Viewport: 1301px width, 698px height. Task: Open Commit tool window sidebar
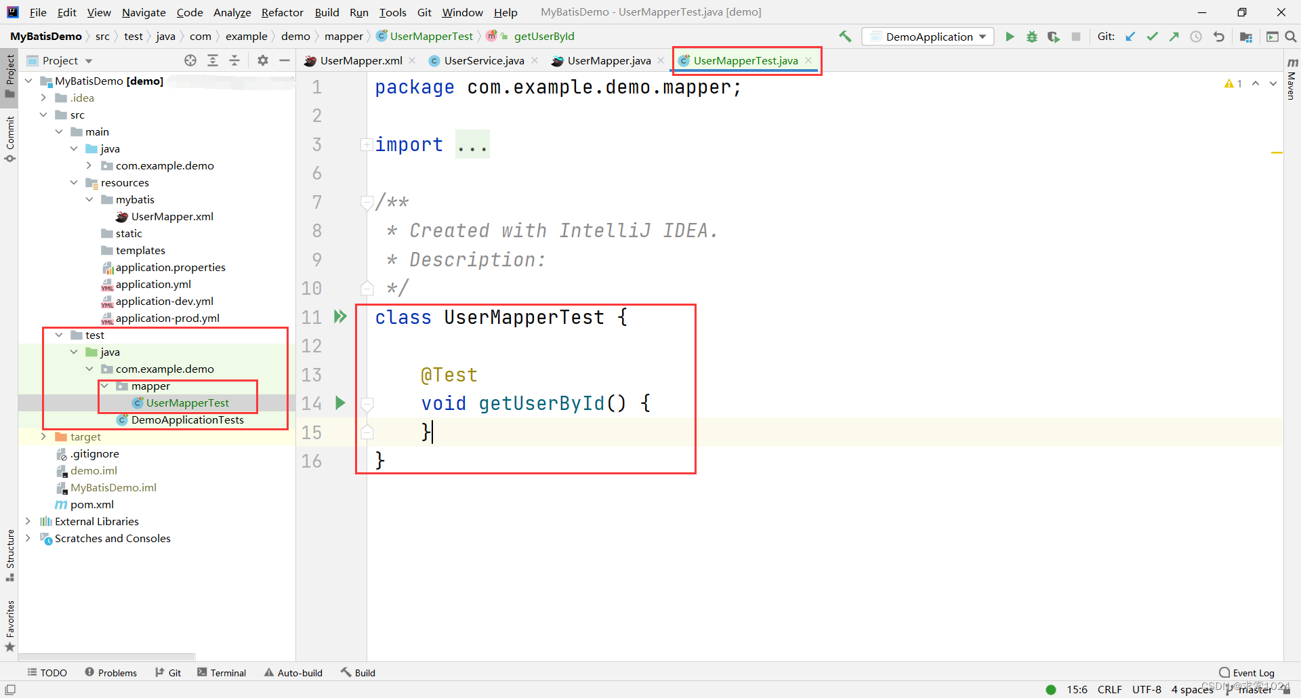pyautogui.click(x=9, y=139)
